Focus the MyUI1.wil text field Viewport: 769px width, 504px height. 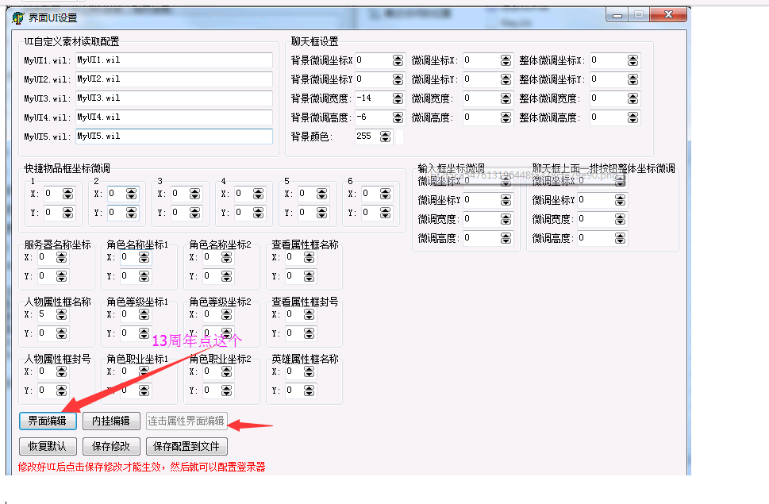coord(173,60)
